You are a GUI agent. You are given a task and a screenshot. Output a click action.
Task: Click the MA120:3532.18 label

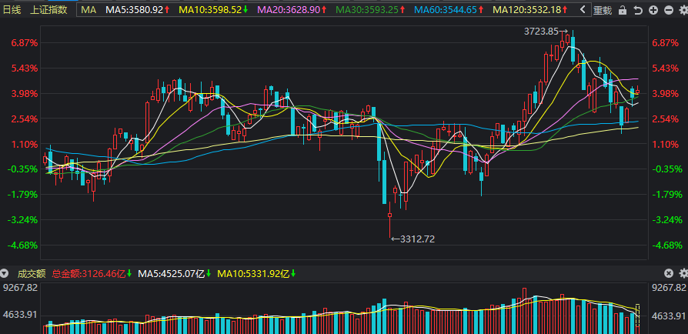click(x=531, y=10)
